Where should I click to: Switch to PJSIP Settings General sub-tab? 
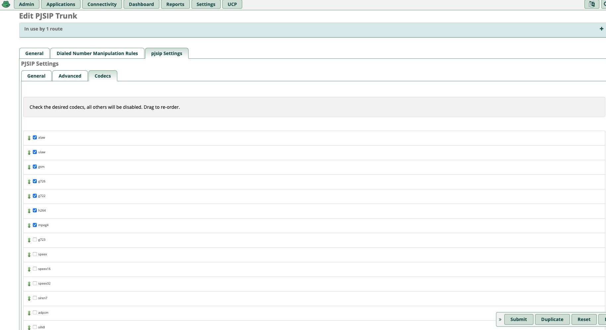coord(36,76)
